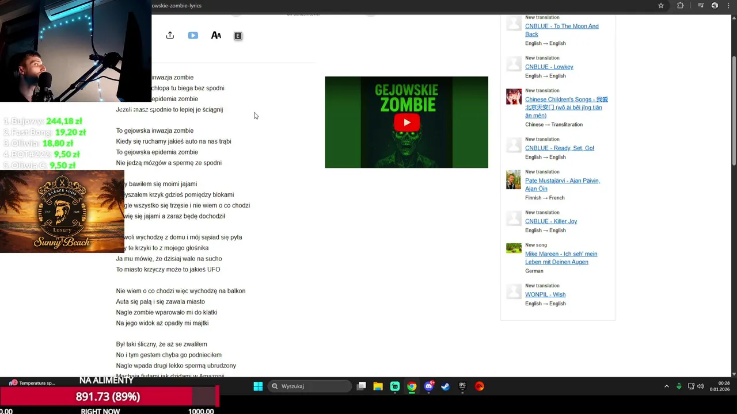Screen dimensions: 737x414
Task: Open the Windows Start menu
Action: [258, 386]
